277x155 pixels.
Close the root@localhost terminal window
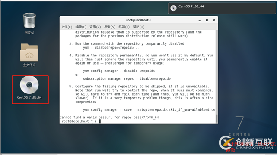coord(214,20)
